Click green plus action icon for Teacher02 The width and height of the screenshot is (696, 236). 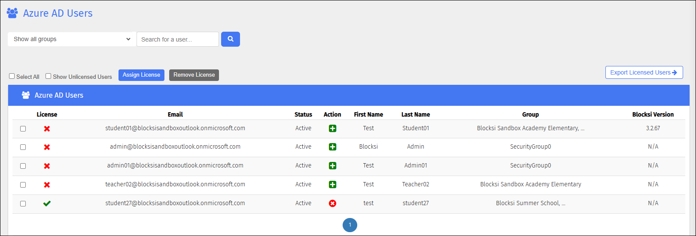(x=332, y=185)
